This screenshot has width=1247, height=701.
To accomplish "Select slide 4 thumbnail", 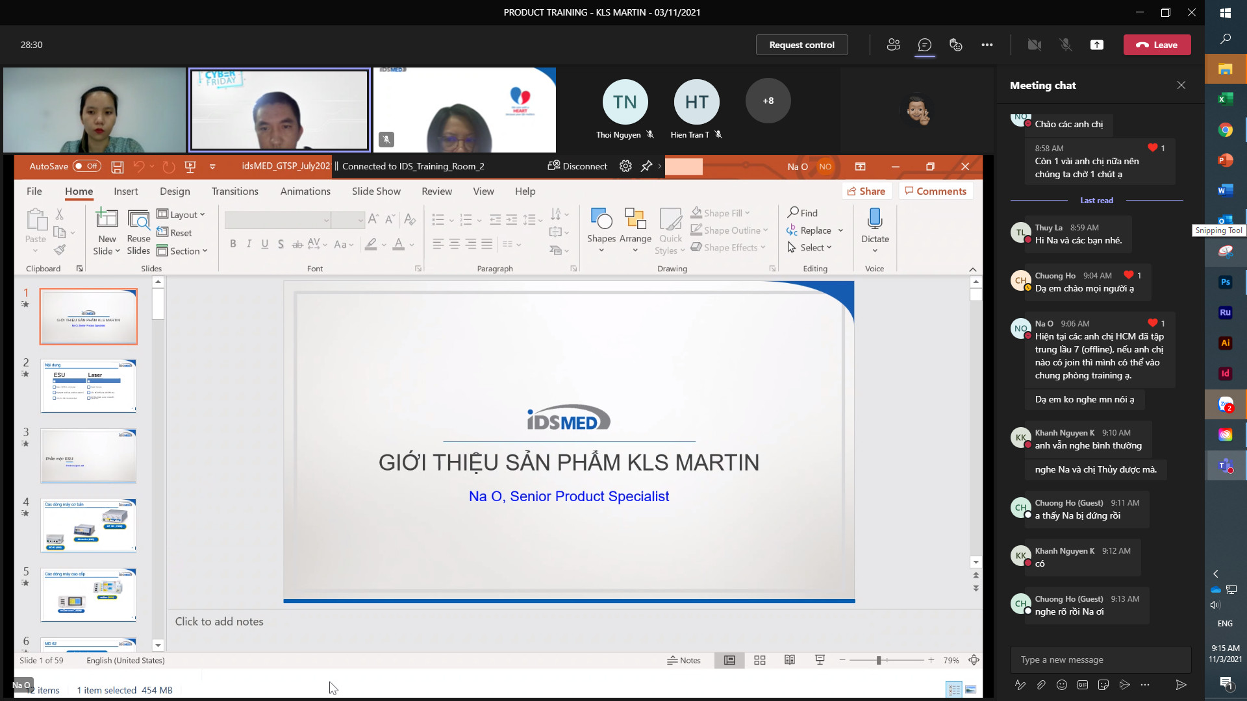I will coord(88,525).
